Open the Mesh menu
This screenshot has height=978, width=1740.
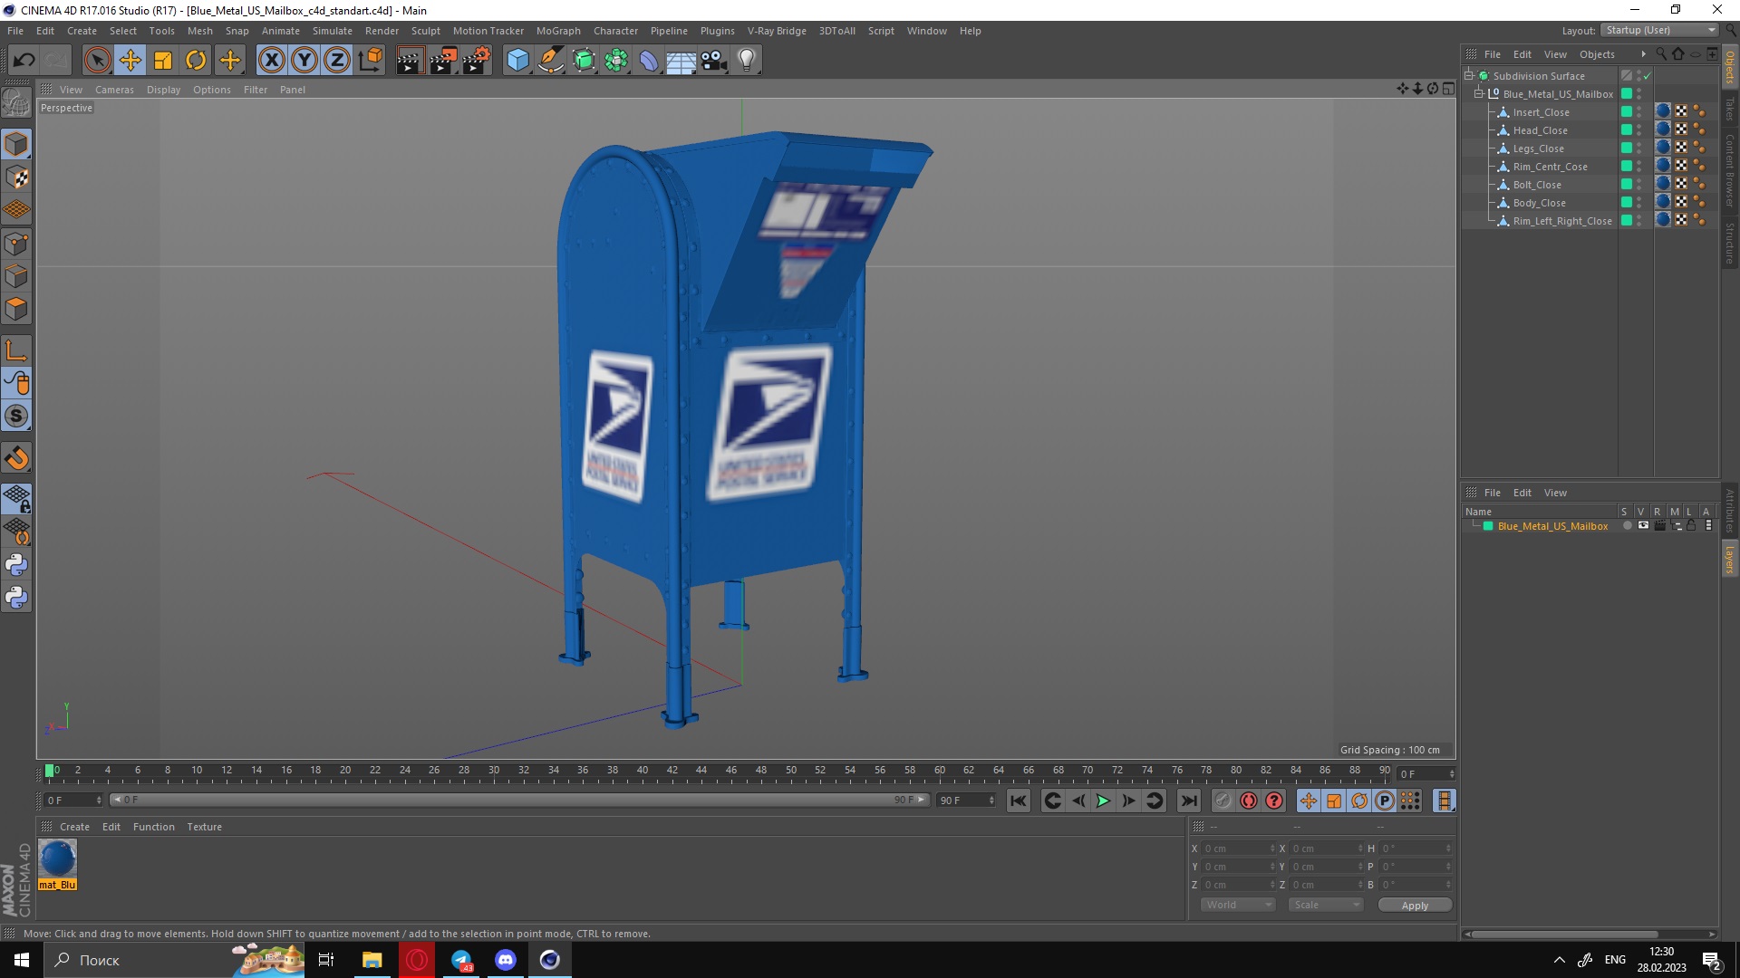click(199, 31)
